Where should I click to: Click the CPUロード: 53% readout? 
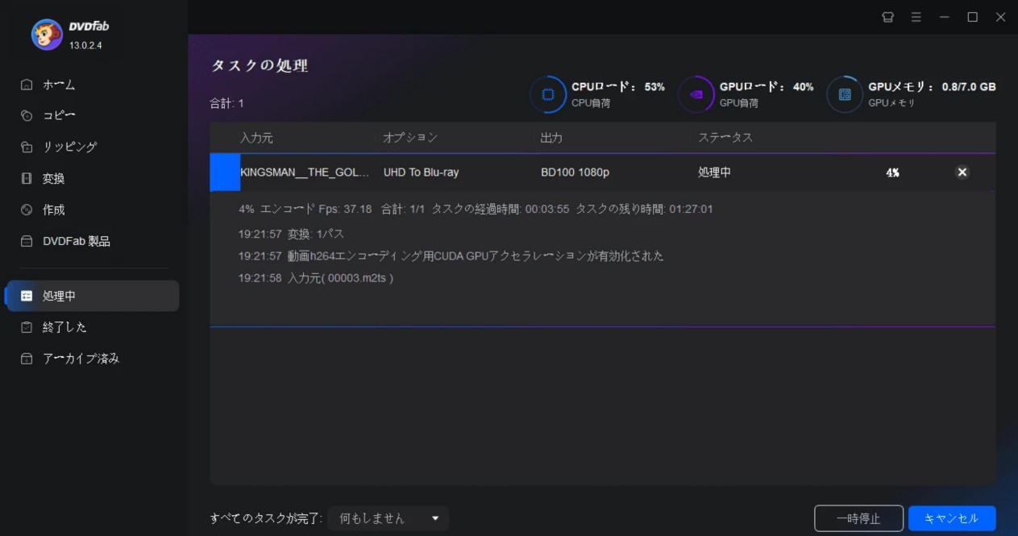click(x=618, y=87)
